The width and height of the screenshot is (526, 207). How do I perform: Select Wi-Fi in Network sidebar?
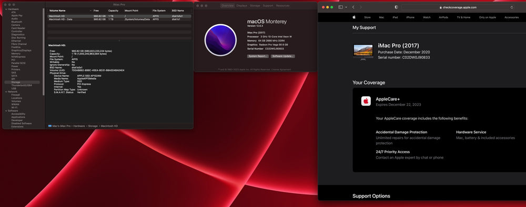tap(14, 107)
